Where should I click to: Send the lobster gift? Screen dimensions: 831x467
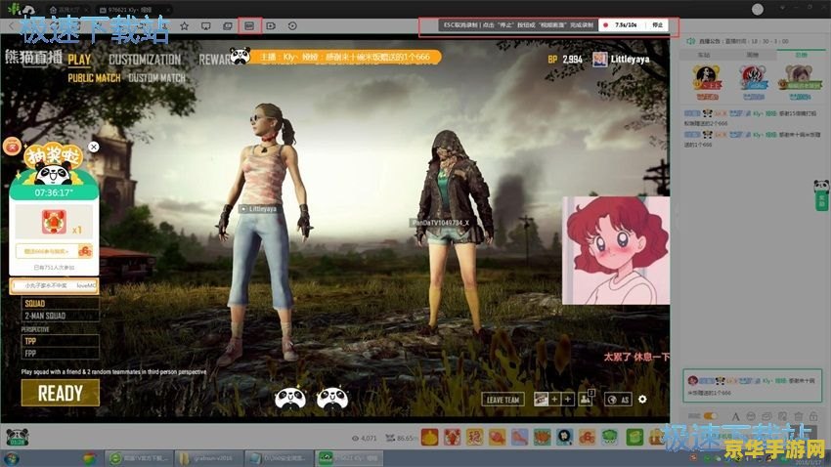click(x=452, y=437)
